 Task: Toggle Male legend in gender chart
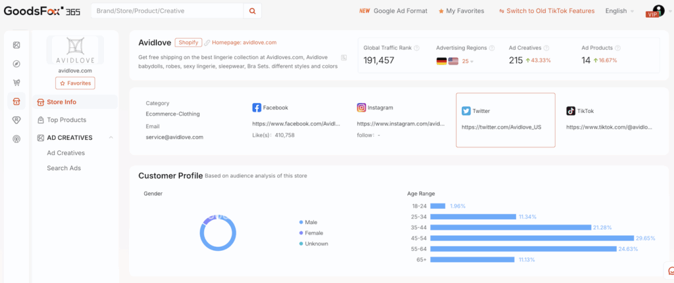coord(308,222)
